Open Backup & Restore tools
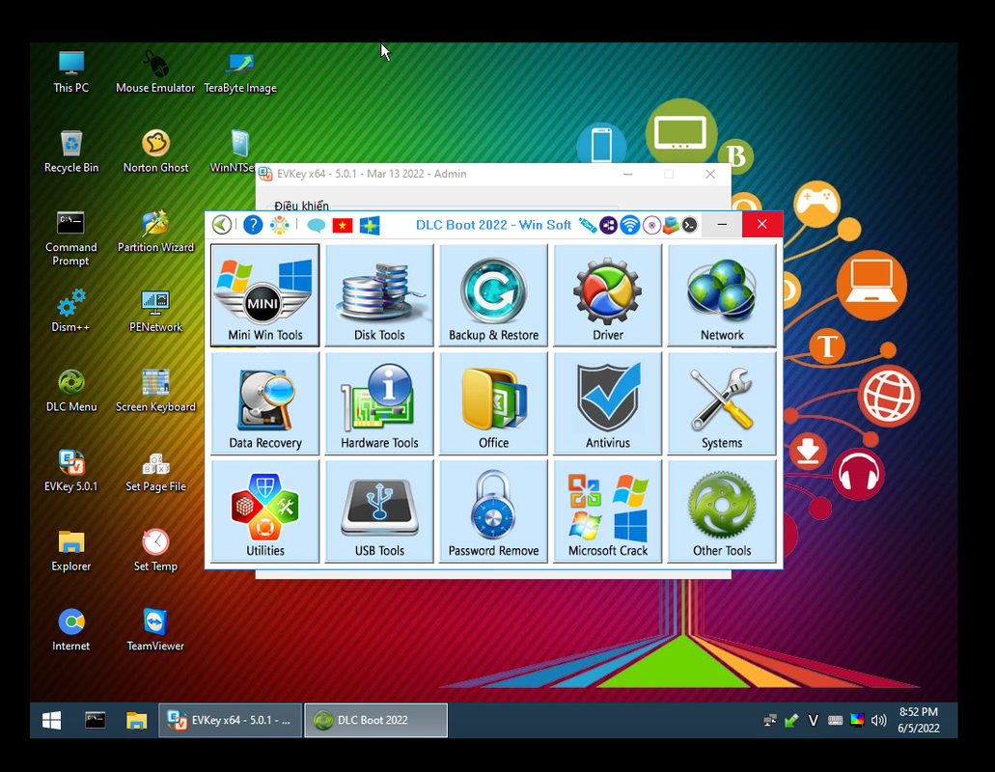The image size is (995, 772). (x=494, y=295)
